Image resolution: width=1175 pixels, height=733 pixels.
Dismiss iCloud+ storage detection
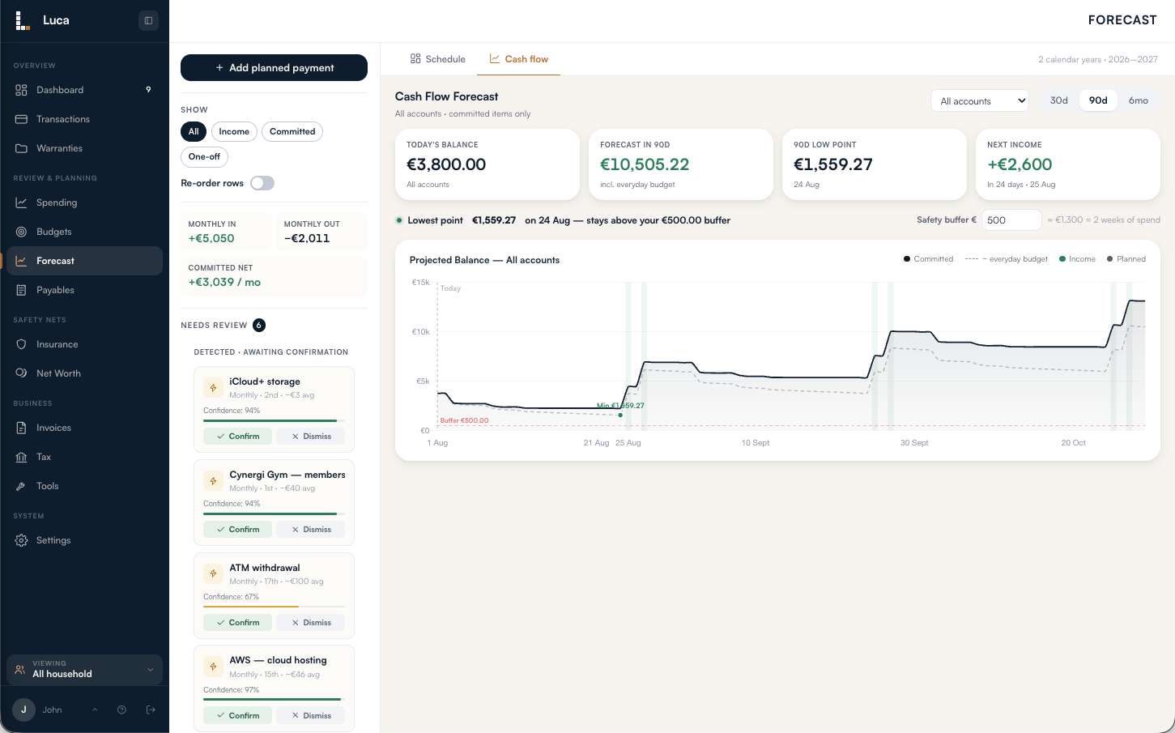(x=310, y=437)
